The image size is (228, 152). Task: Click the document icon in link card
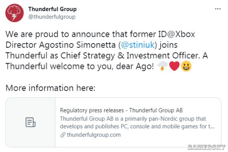tap(31, 122)
